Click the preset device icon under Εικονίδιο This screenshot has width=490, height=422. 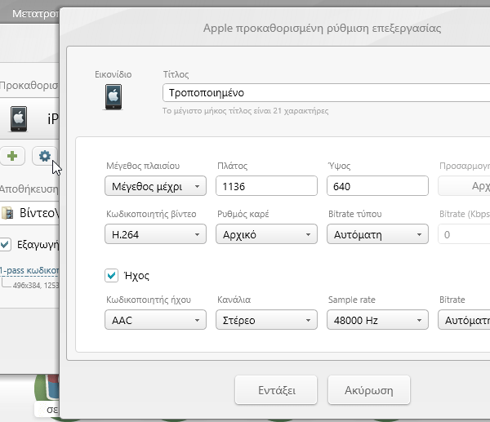click(114, 97)
